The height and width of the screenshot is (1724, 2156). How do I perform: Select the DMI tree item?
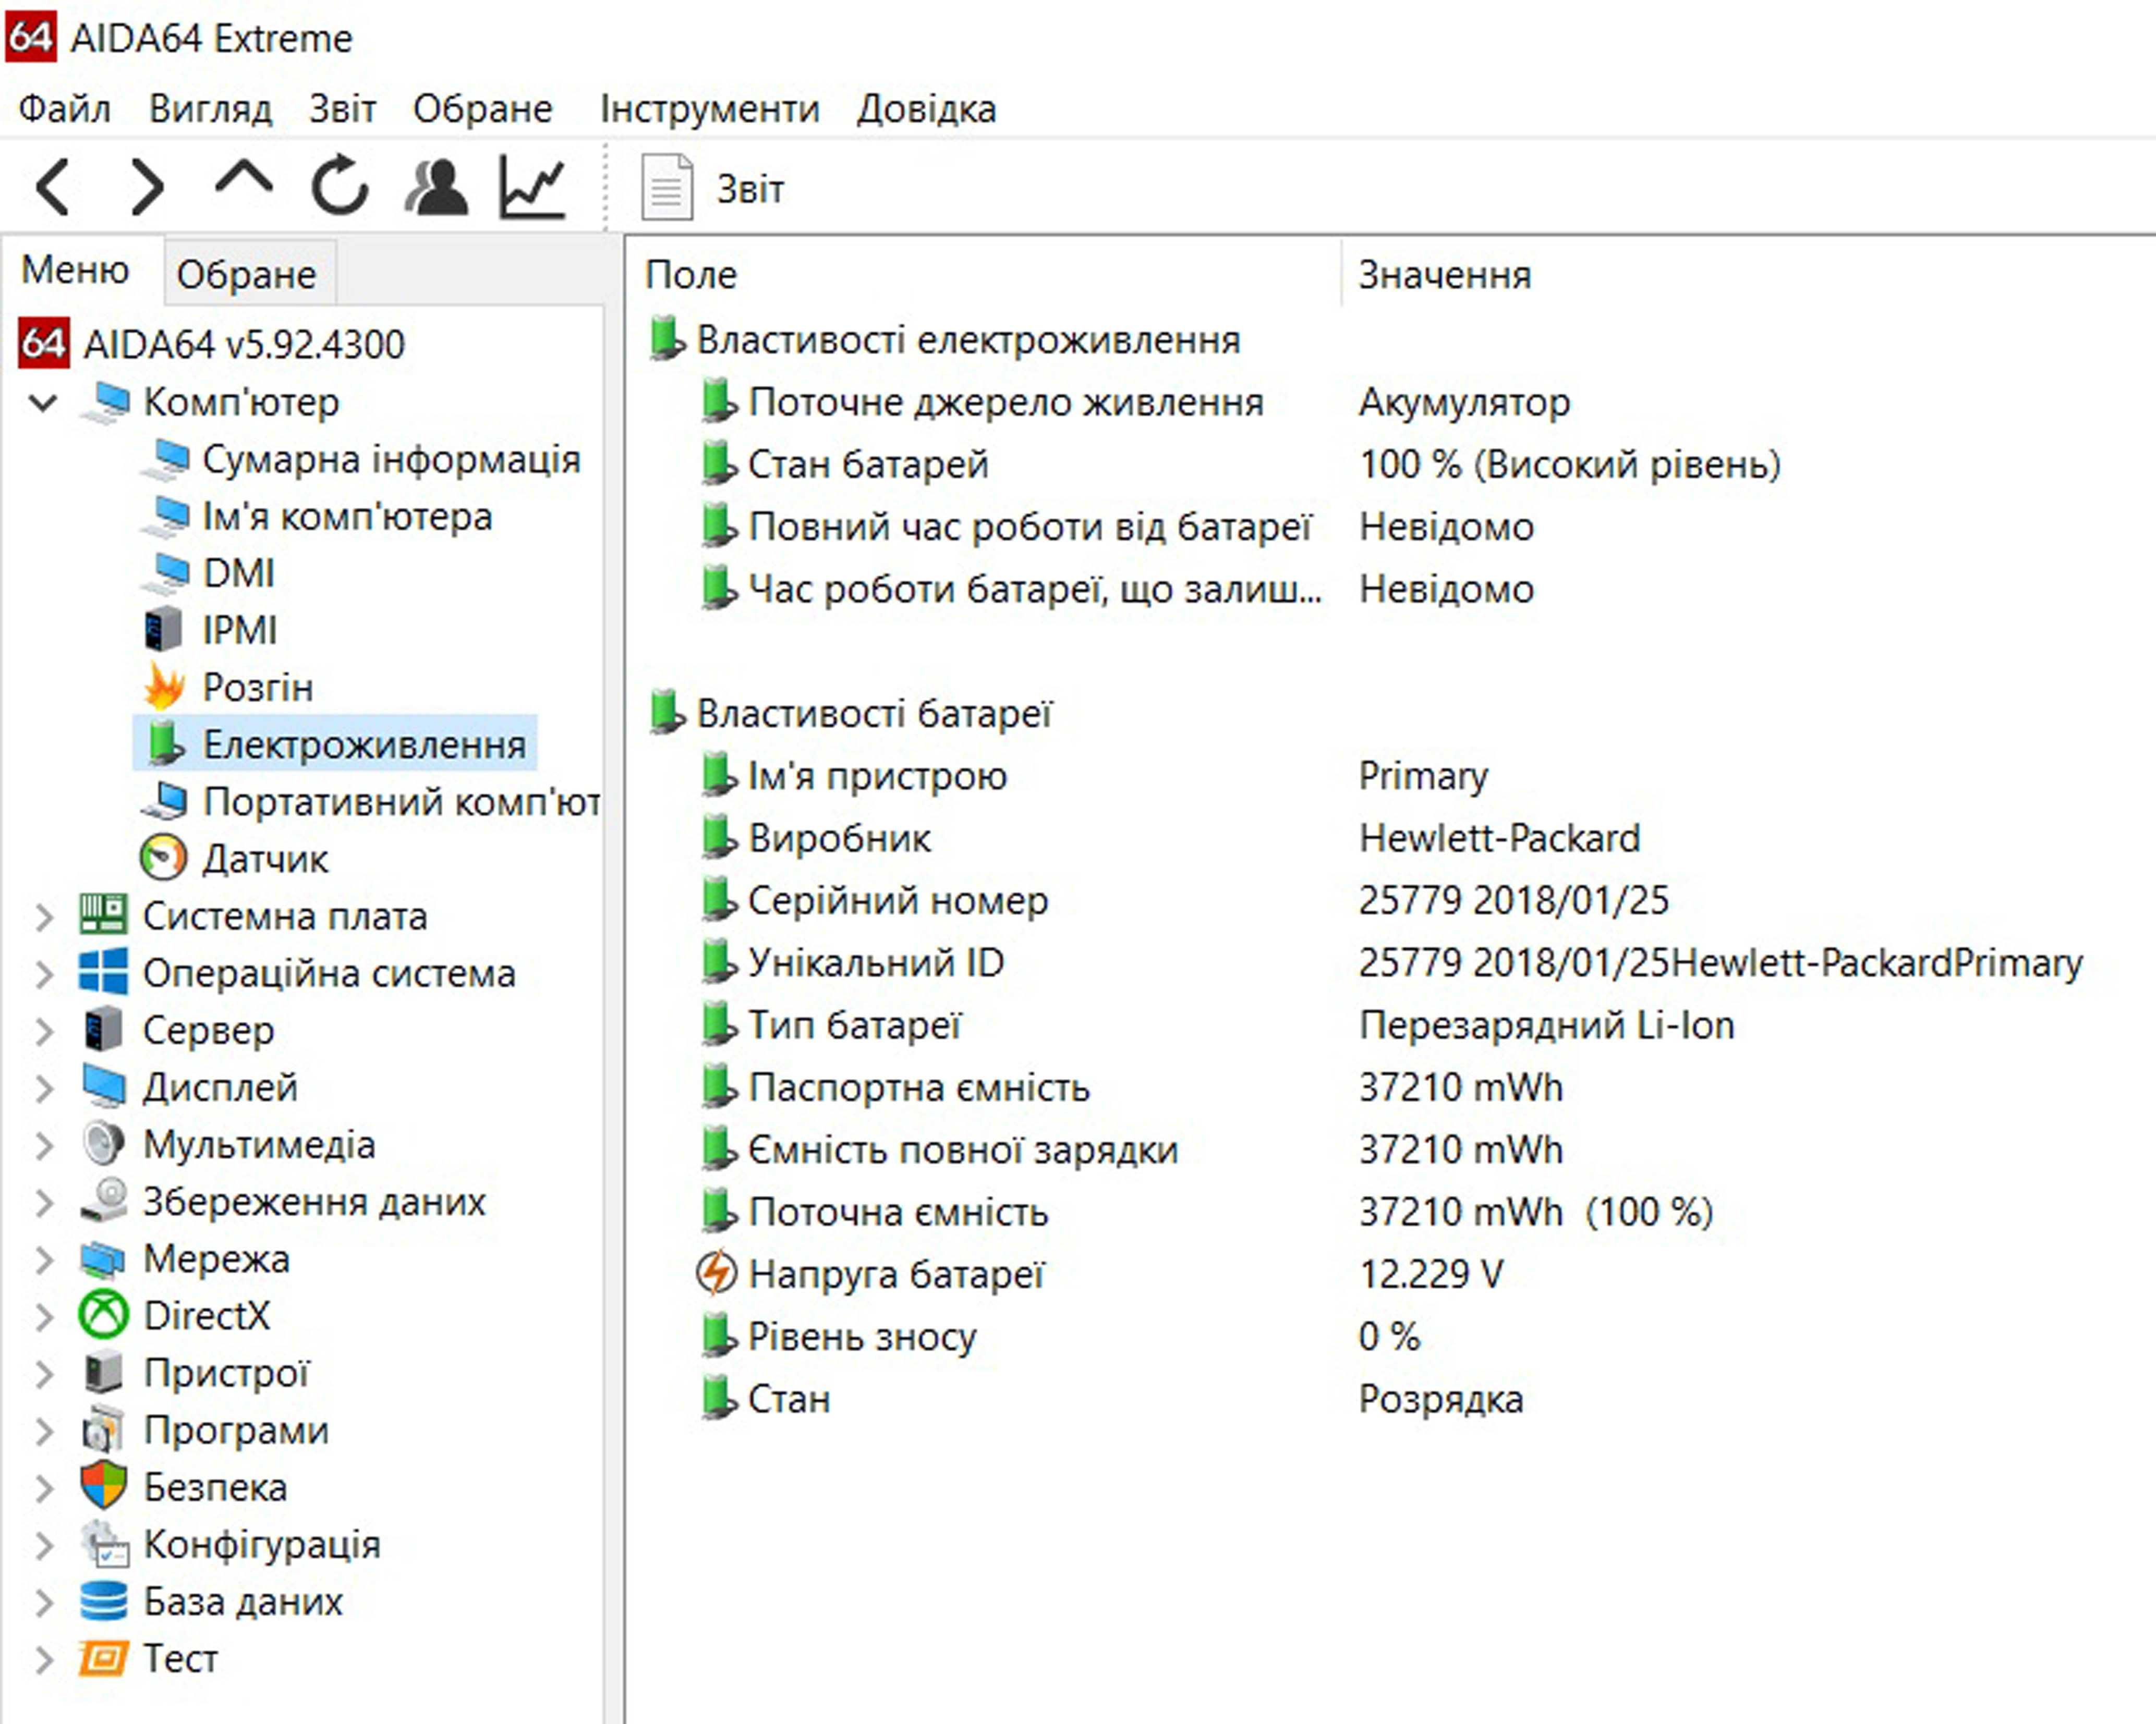pos(238,573)
